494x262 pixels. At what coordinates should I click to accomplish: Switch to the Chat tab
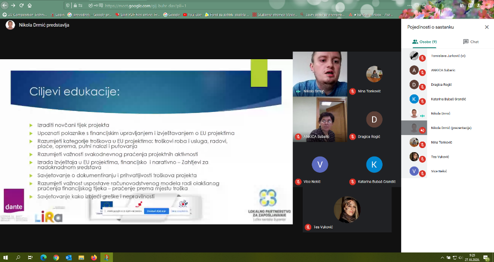point(470,42)
